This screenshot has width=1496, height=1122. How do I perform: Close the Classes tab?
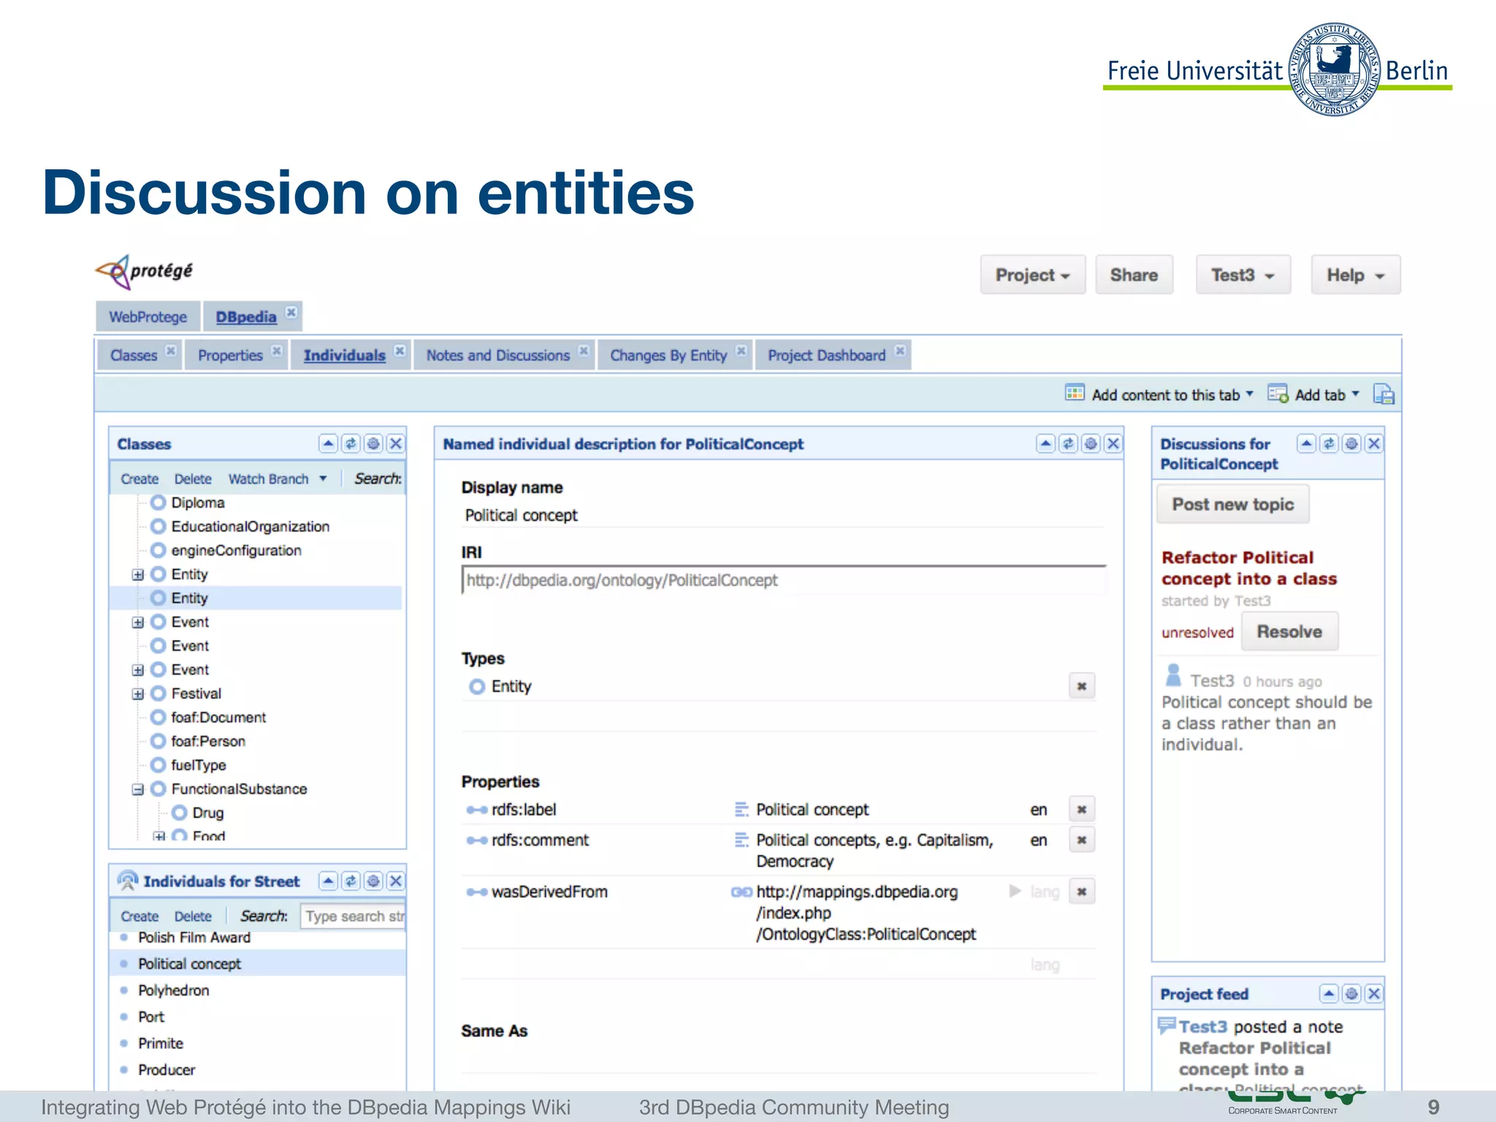click(170, 351)
